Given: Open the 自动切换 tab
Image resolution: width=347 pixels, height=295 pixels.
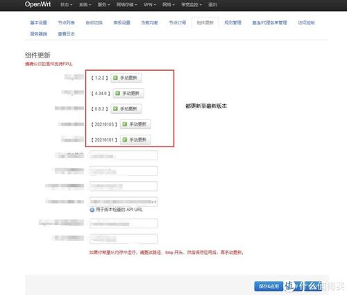Looking at the screenshot, I should coord(94,23).
